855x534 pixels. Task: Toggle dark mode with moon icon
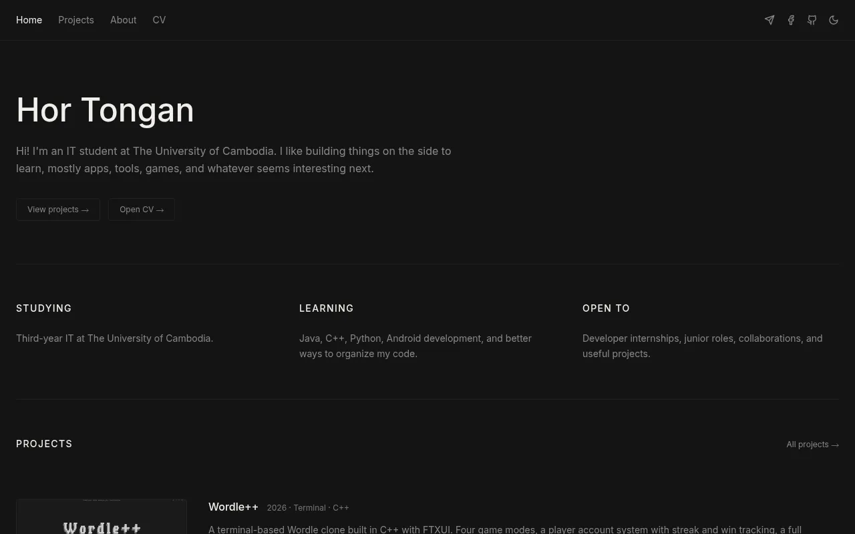(x=834, y=20)
